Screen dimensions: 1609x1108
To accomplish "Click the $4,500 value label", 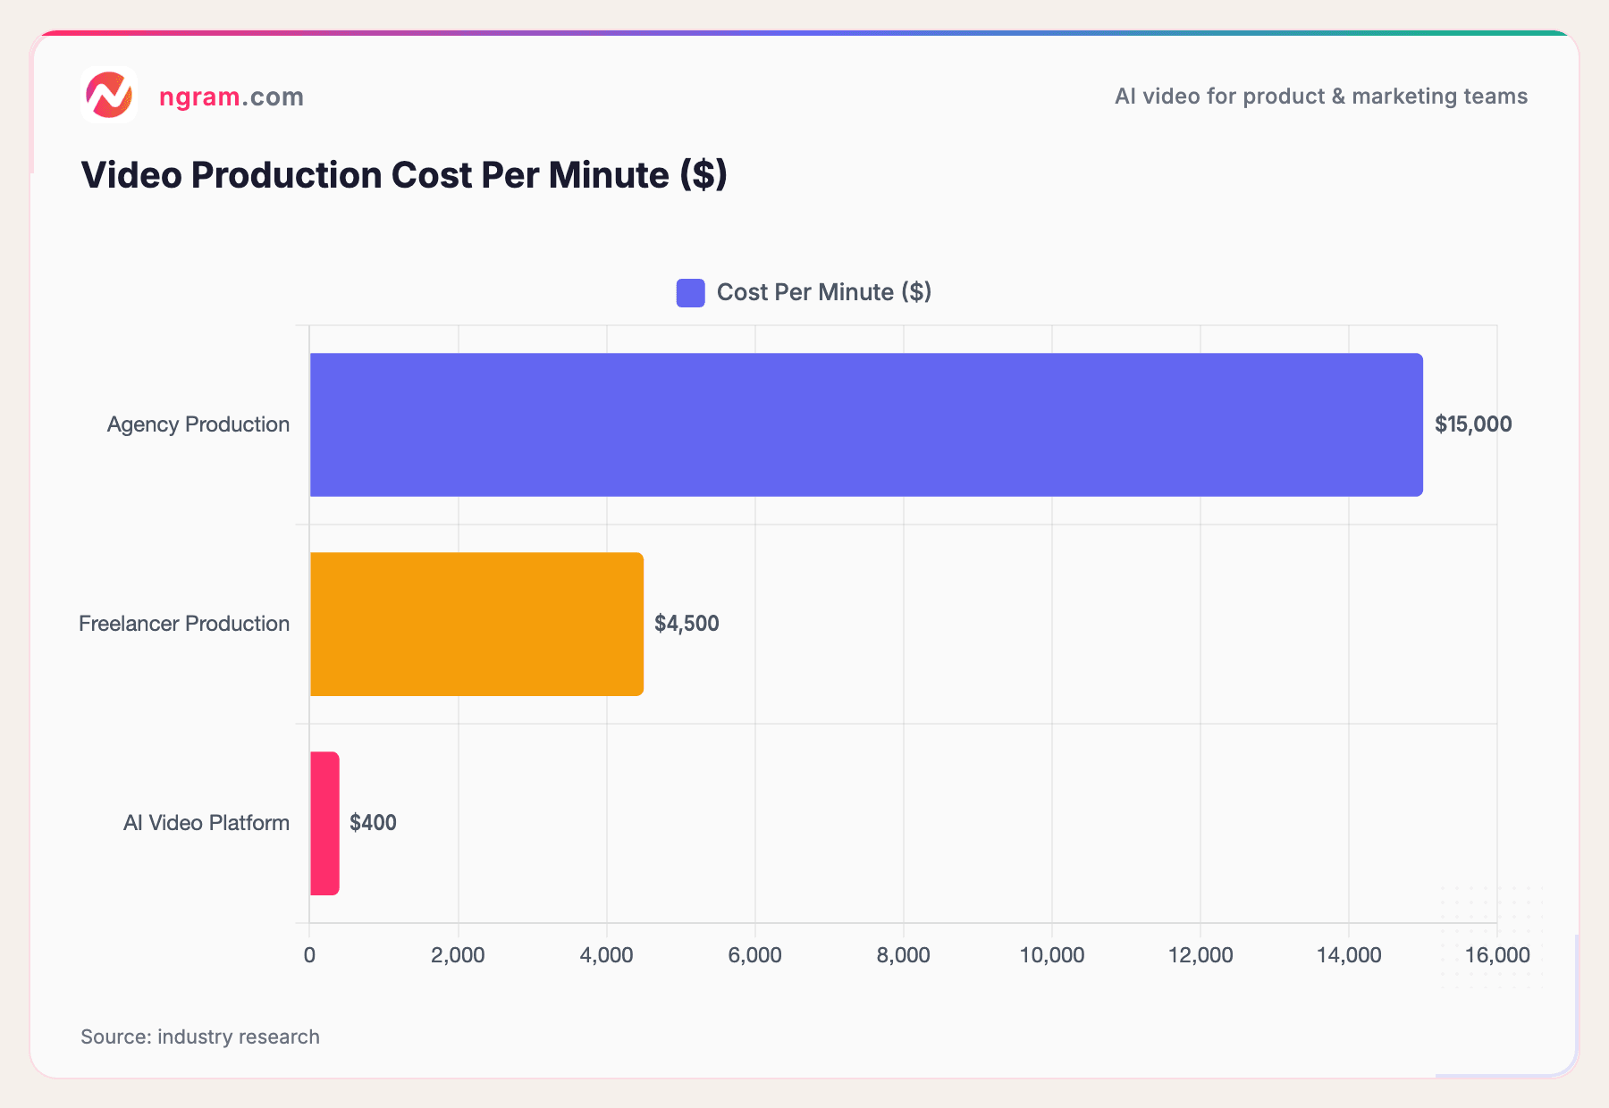I will 686,623.
